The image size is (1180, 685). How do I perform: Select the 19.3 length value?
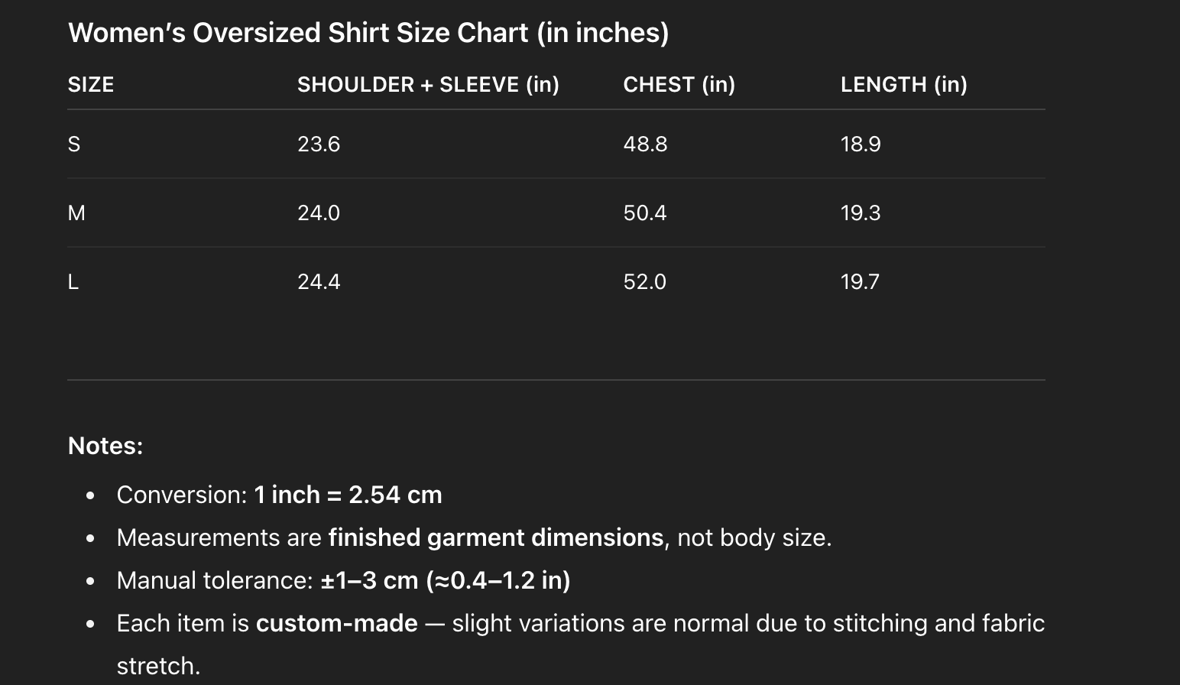point(861,213)
